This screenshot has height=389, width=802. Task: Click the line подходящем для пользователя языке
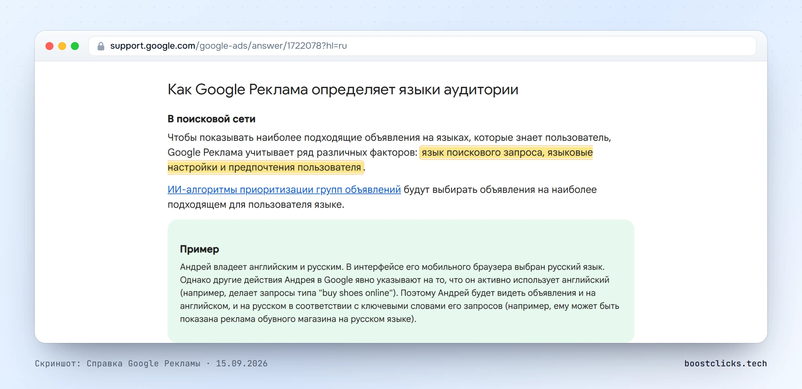point(256,205)
